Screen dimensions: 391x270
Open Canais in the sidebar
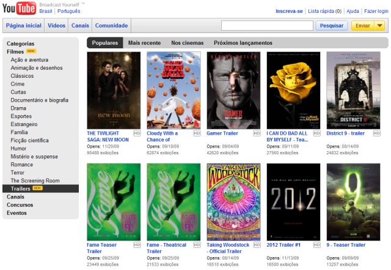point(15,197)
